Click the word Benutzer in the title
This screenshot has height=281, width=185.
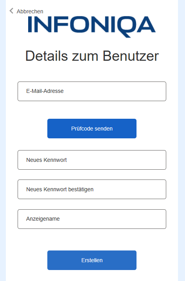coord(131,56)
